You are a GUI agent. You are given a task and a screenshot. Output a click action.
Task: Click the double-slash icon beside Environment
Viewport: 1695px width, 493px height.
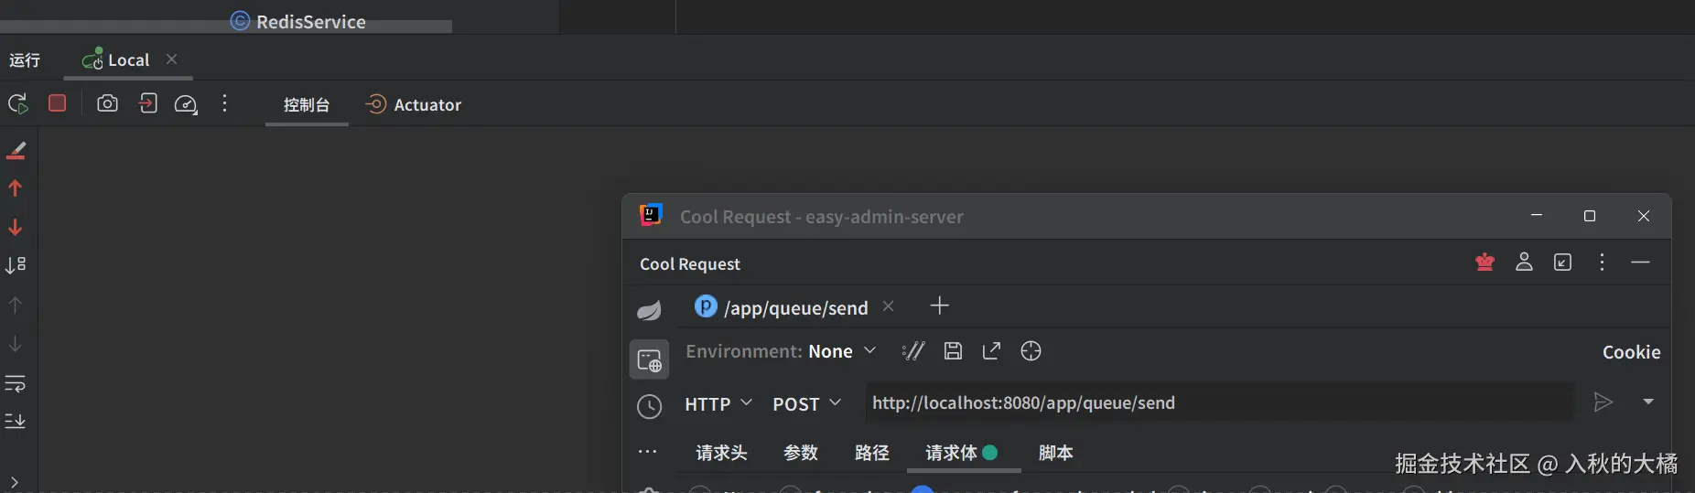click(x=913, y=351)
